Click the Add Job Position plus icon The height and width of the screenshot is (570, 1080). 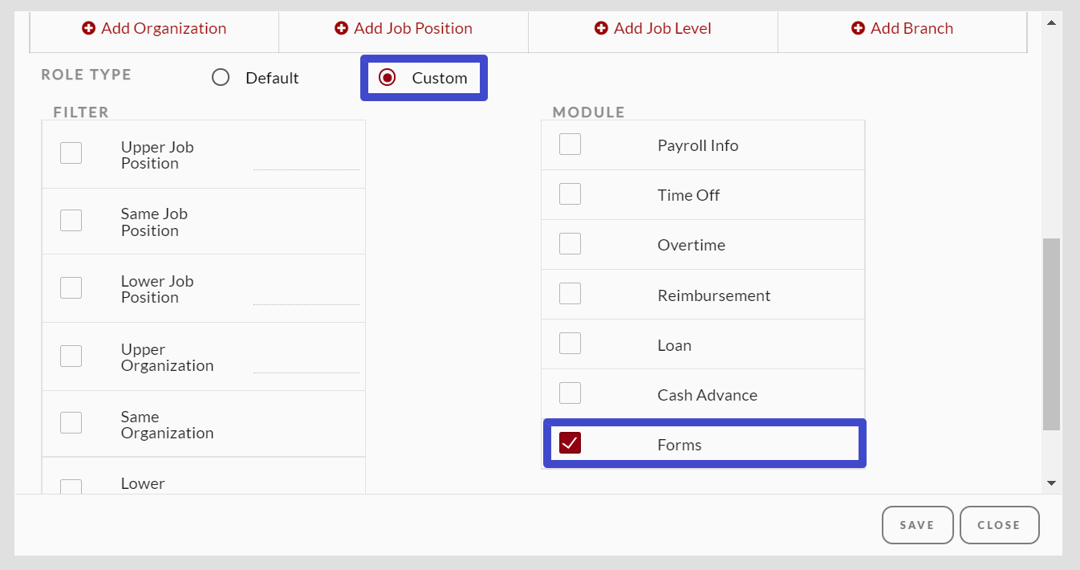pos(341,28)
